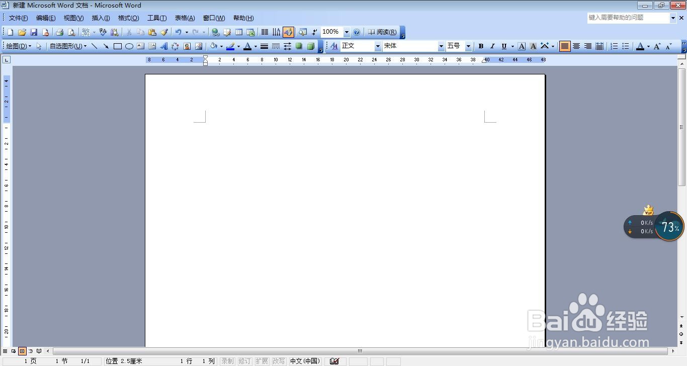687x366 pixels.
Task: Insert Picture from file icon
Action: click(199, 46)
